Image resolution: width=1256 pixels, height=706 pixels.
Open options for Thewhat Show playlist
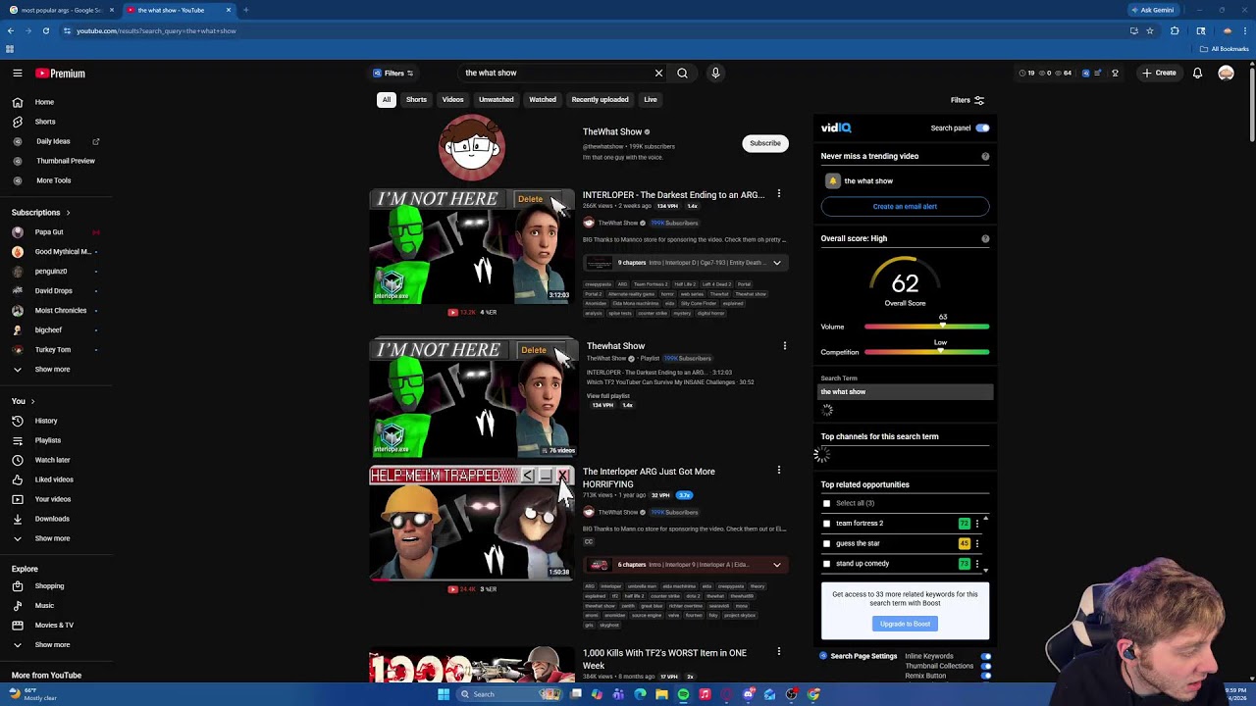[784, 345]
